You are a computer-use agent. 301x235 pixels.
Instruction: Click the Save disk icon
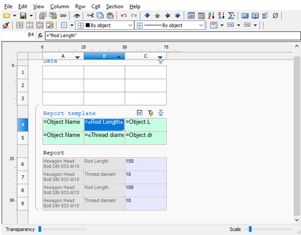pos(23,16)
